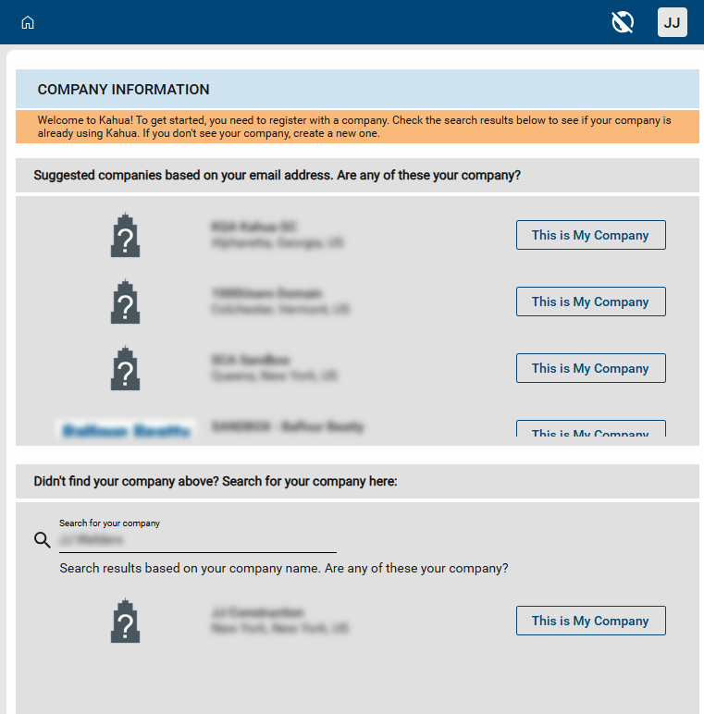
Task: Click building icon for Colchester, Vermont company
Action: [x=125, y=302]
